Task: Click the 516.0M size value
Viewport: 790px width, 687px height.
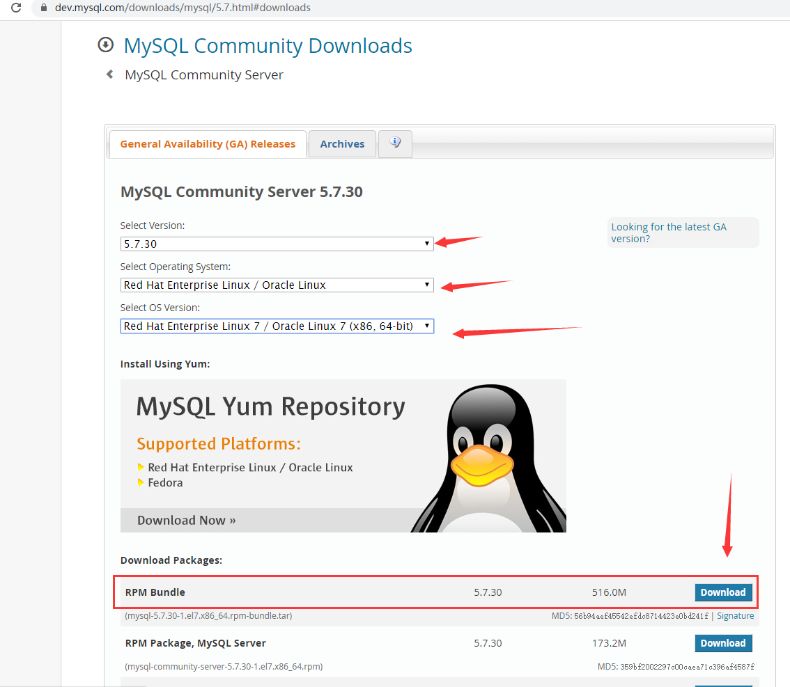Action: (x=609, y=592)
